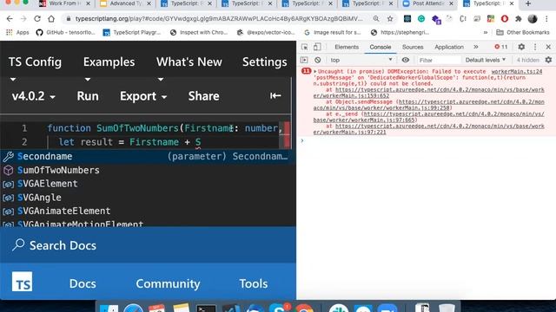Open console settings gear beside 4 hidden
Viewport: 556px width, 312px height.
[548, 60]
